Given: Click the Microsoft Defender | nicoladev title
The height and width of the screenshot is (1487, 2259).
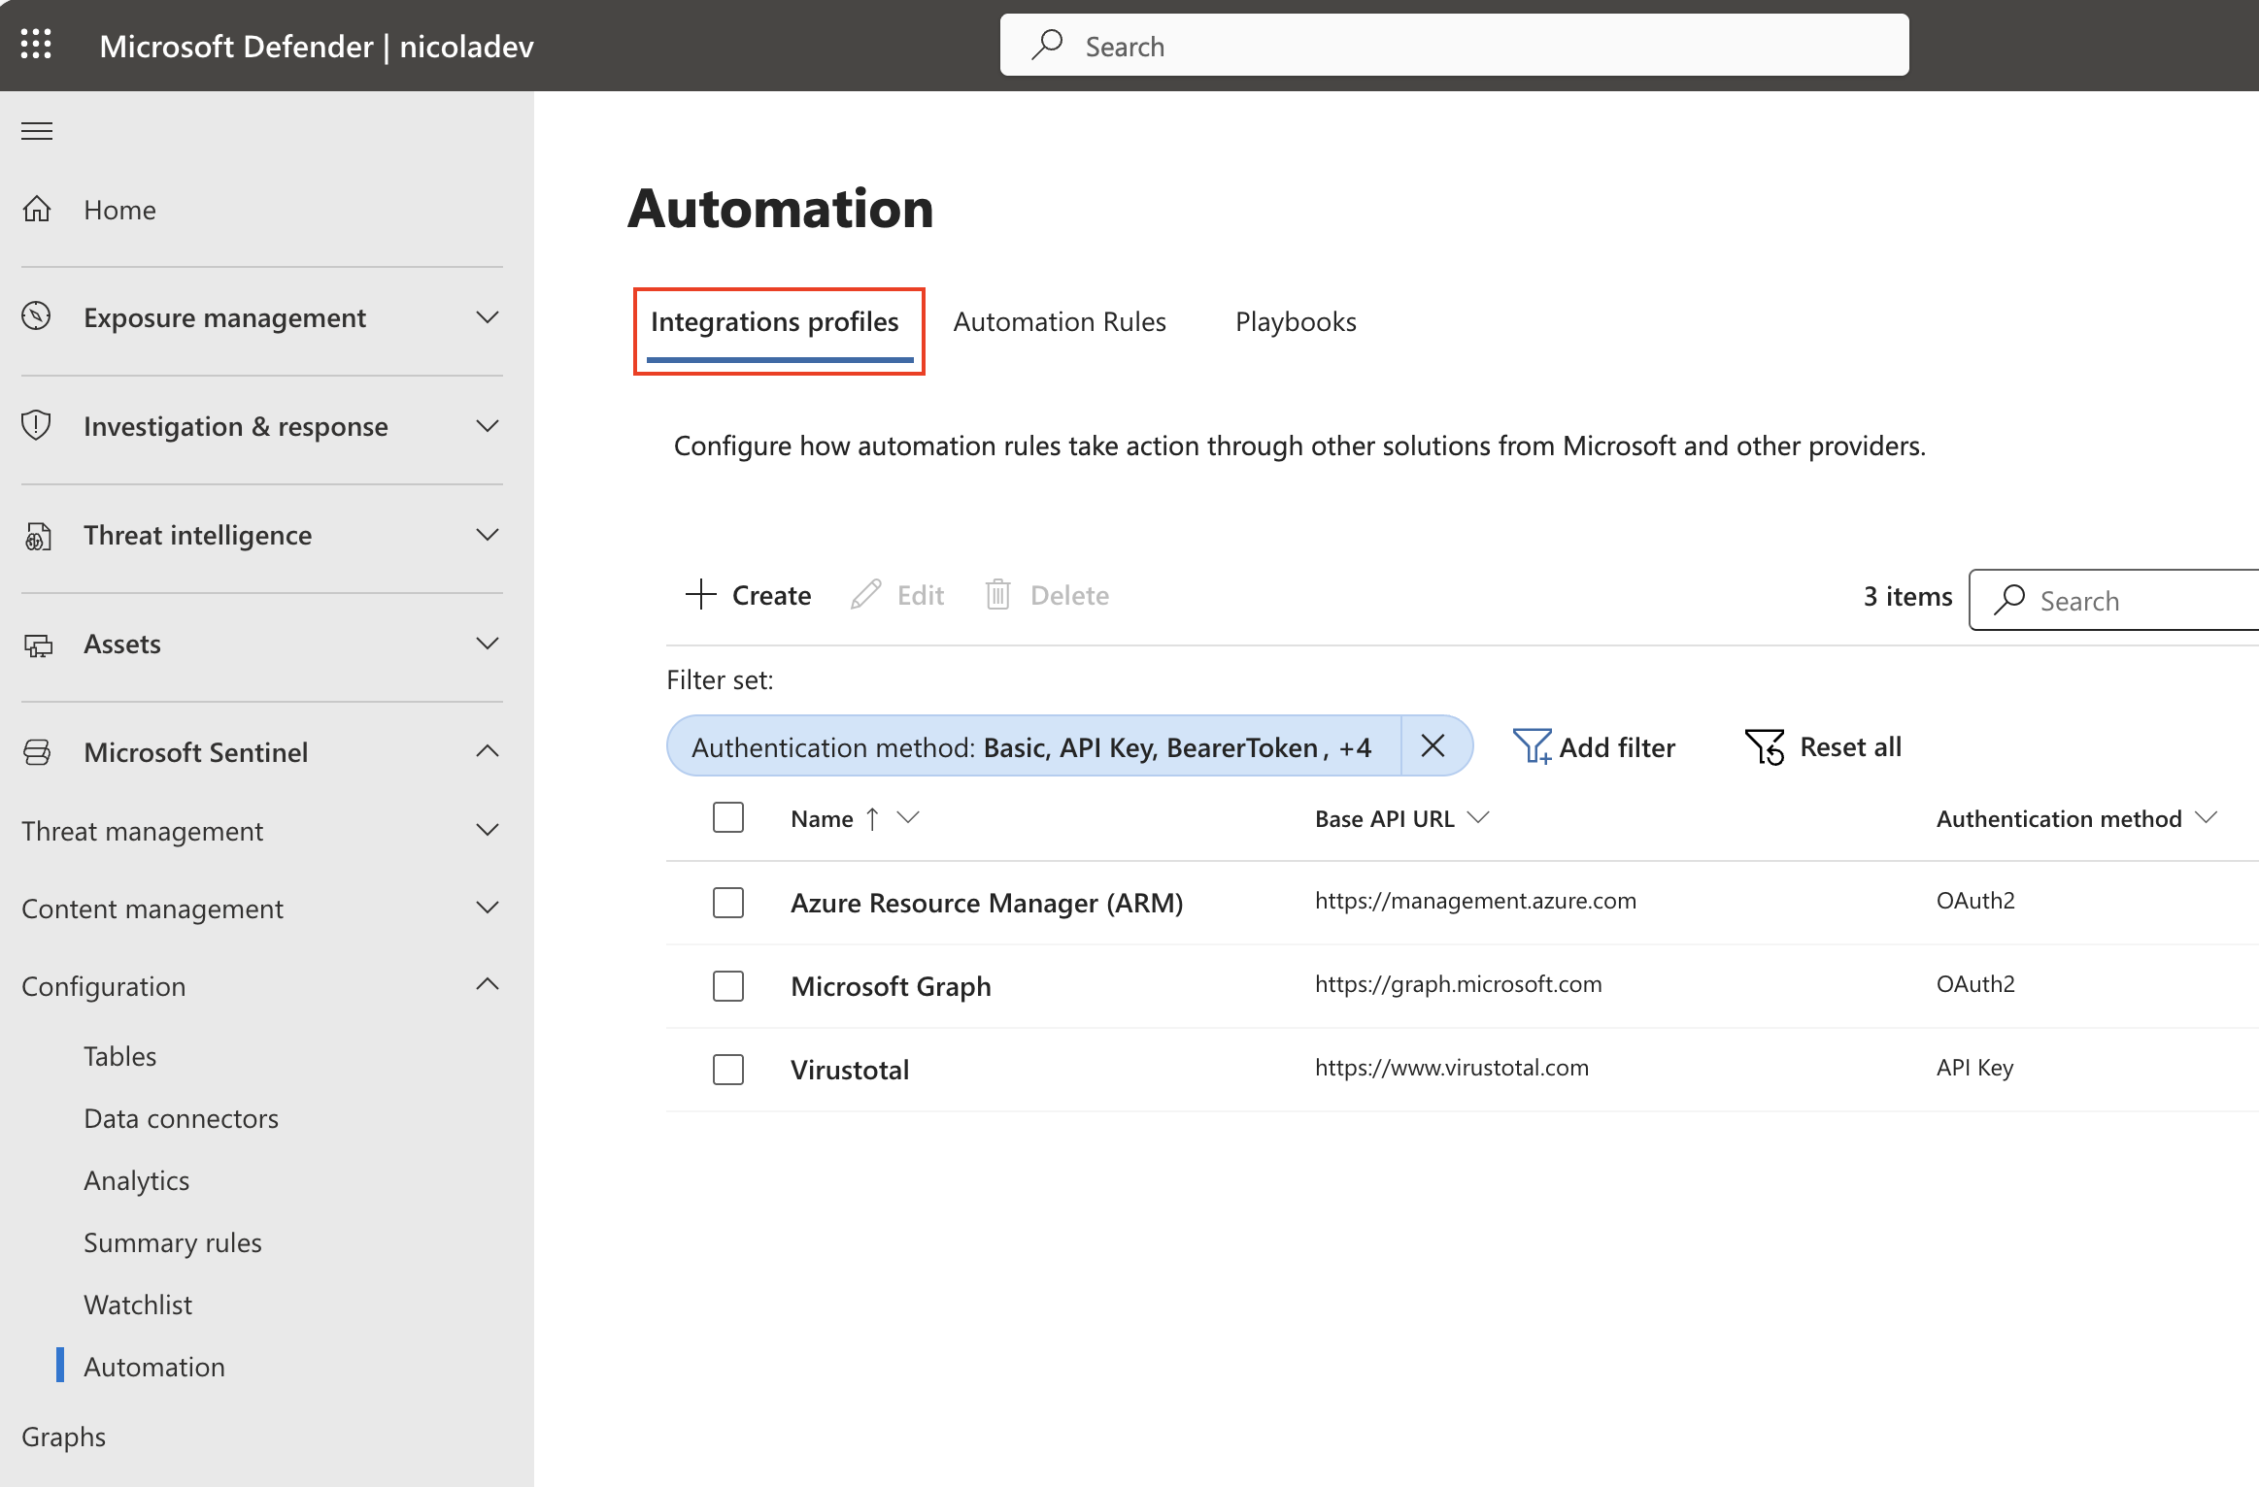Looking at the screenshot, I should (317, 46).
